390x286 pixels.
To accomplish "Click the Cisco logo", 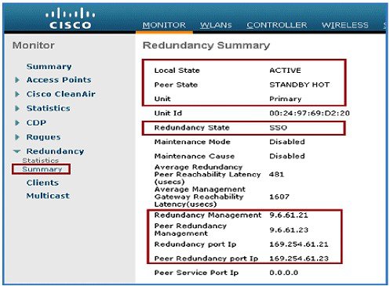I will pyautogui.click(x=70, y=18).
